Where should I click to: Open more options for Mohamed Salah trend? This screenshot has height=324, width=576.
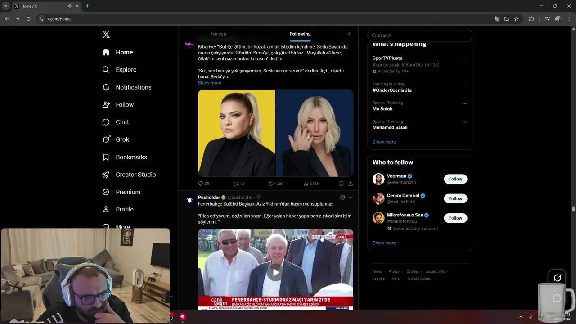click(x=464, y=122)
